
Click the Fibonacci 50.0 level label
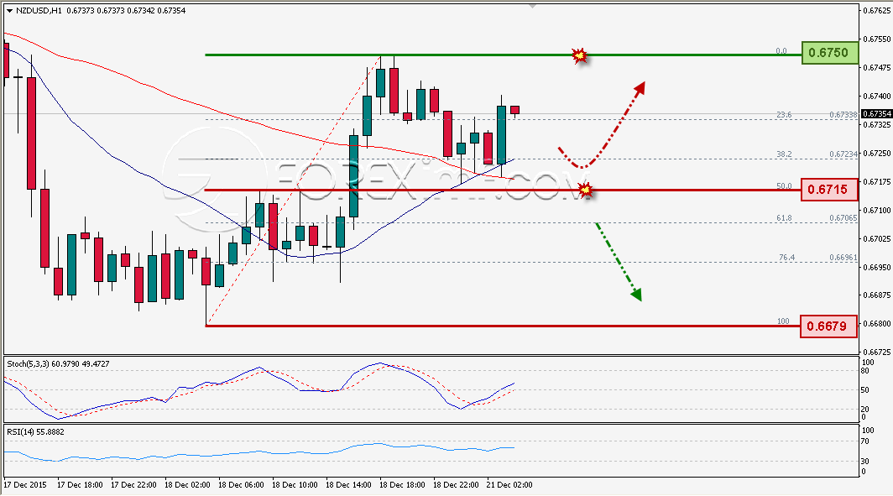[784, 186]
